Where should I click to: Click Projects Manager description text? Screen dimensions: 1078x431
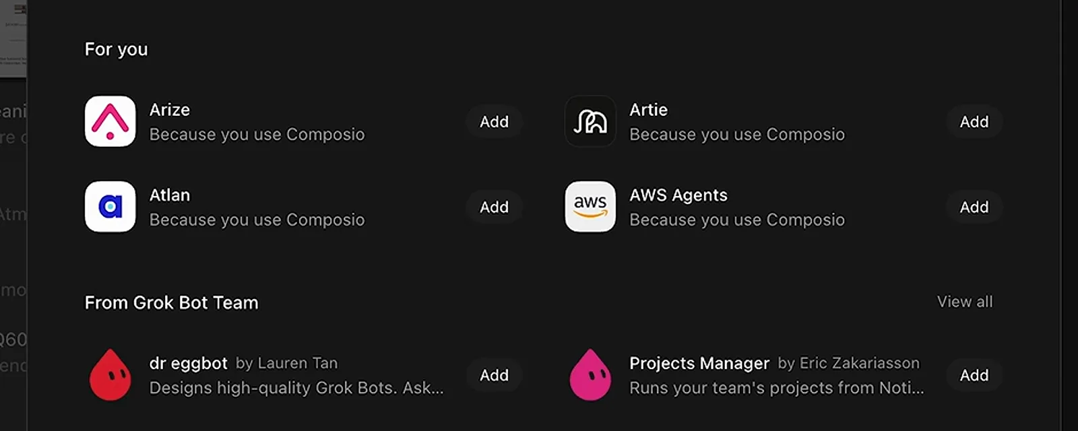(777, 388)
